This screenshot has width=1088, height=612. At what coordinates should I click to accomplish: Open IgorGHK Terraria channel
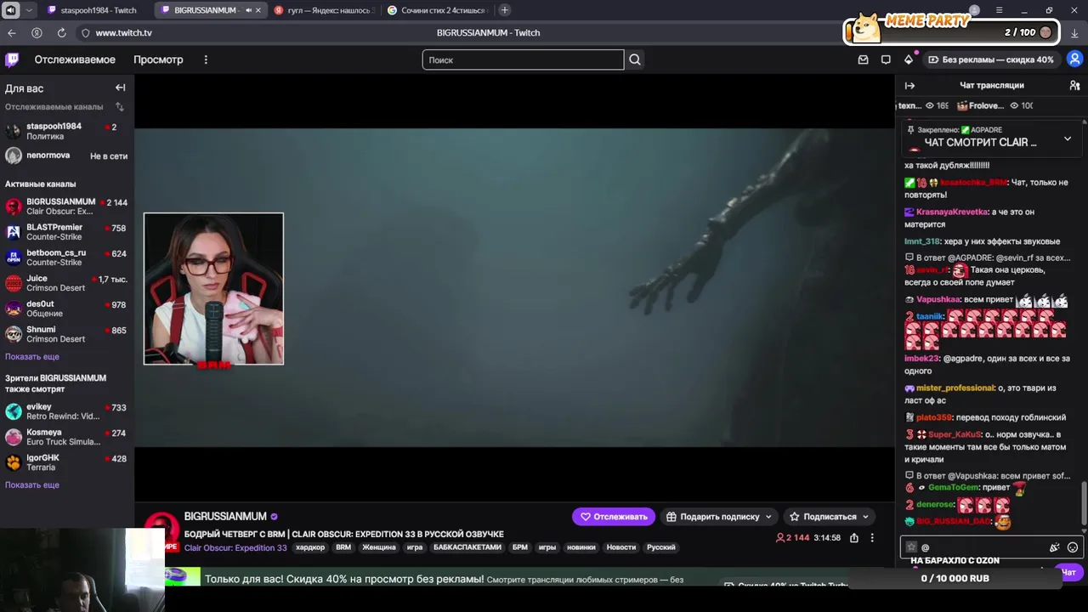66,462
